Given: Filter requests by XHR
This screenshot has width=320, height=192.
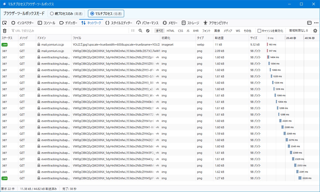Looking at the screenshot, I should [196, 31].
